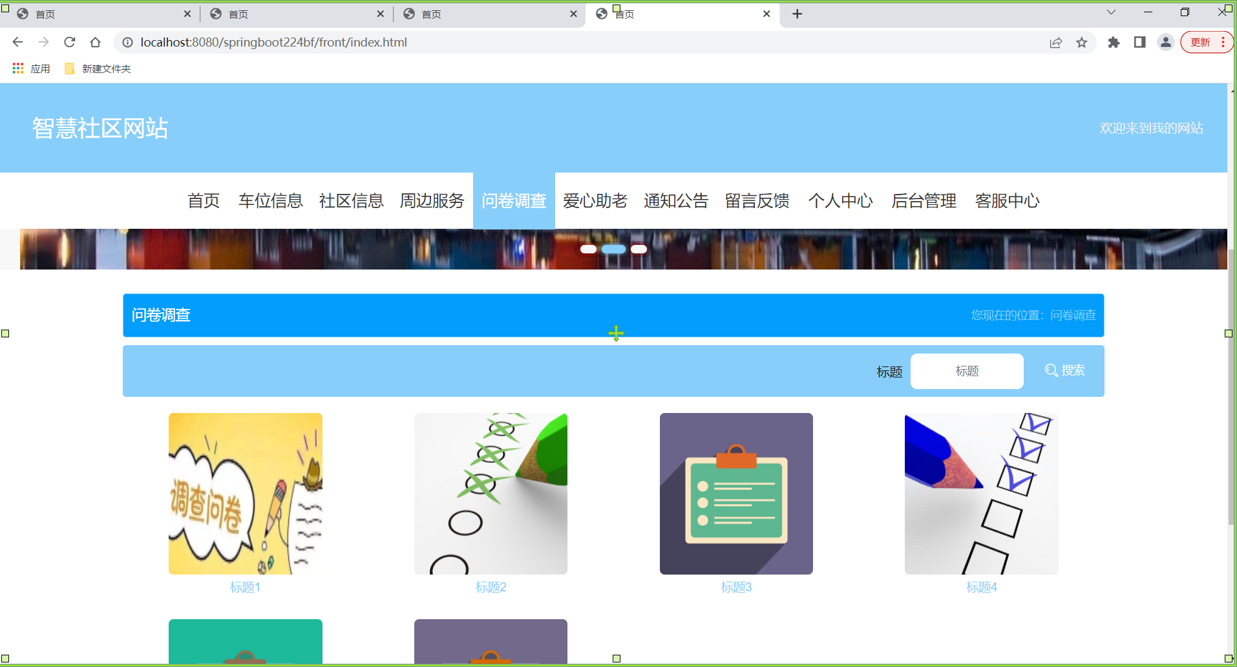
Task: Select the first carousel indicator dot
Action: 588,249
